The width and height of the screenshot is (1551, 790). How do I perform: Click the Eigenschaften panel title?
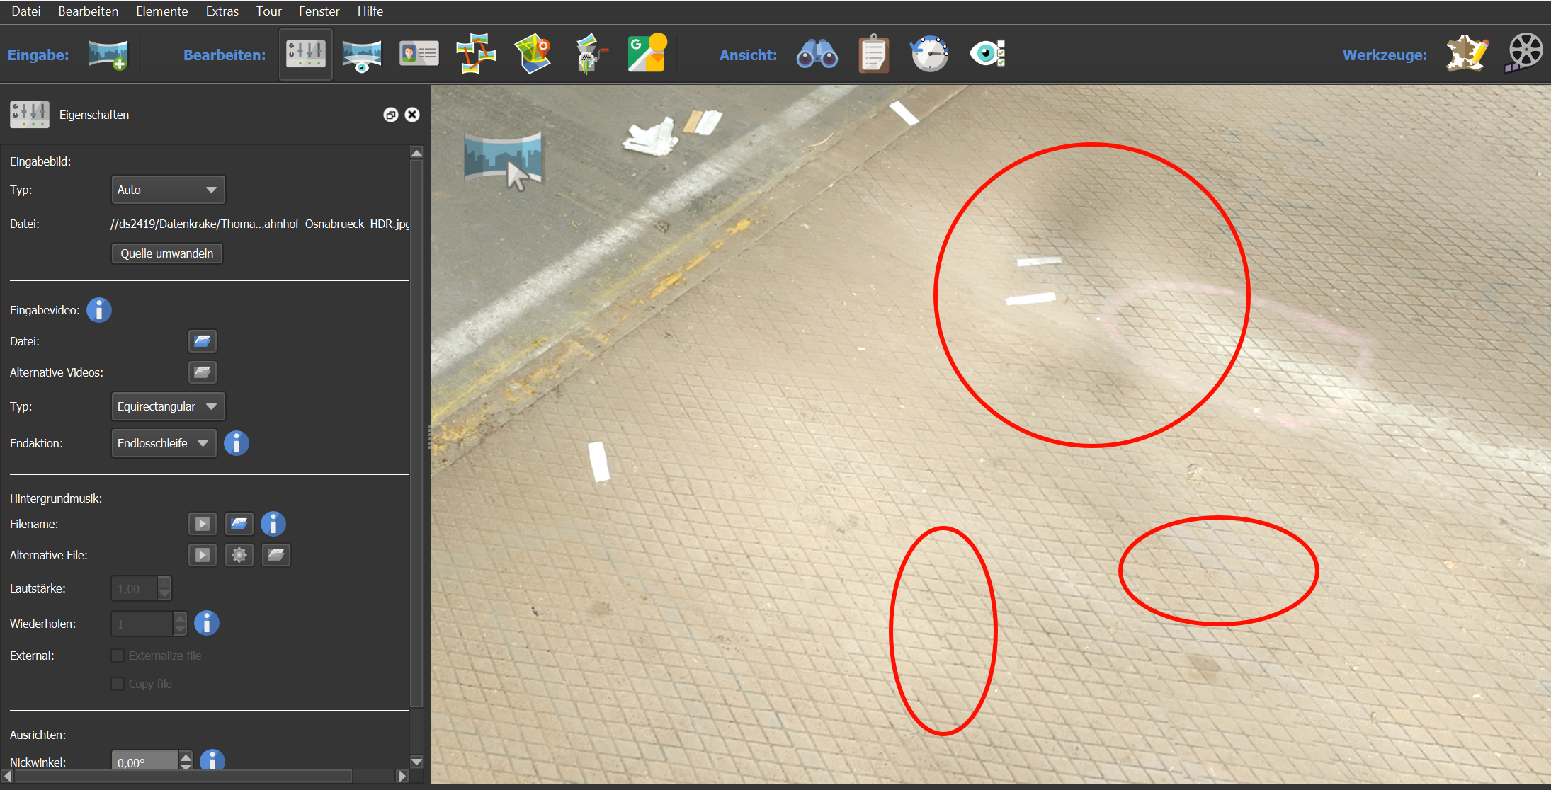coord(94,115)
